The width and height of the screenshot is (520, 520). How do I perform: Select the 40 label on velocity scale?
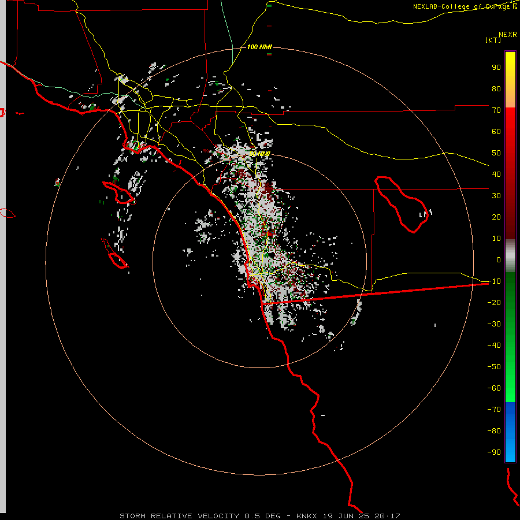[496, 174]
